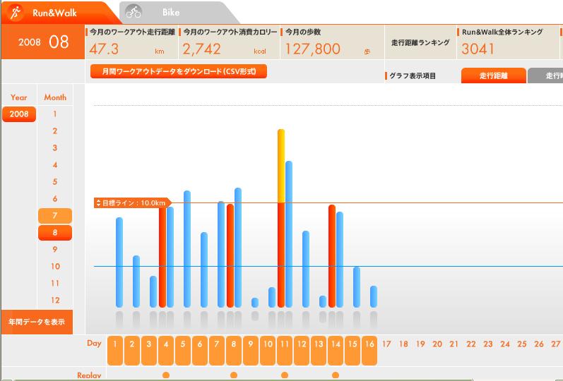This screenshot has height=381, width=563.
Task: Select the cut-off gray graph tab beside 走行距離
Action: (545, 75)
